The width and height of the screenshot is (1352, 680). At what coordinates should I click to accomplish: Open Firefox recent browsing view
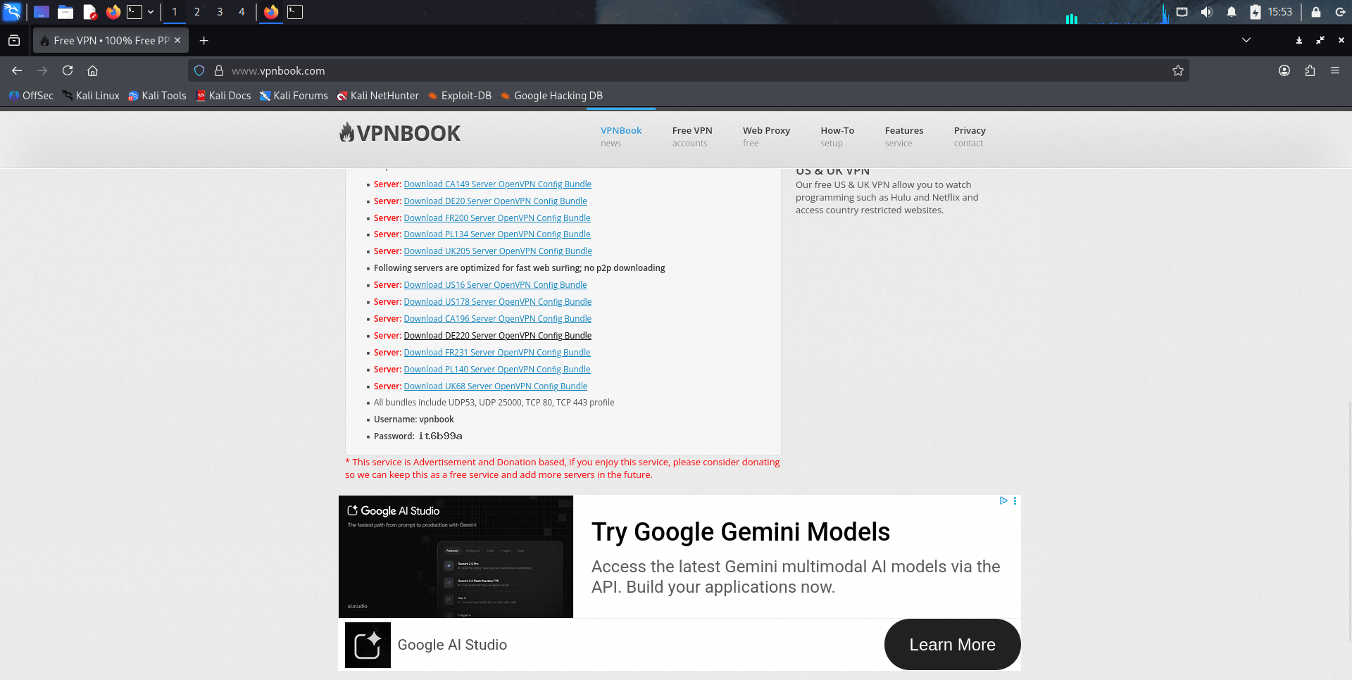[14, 41]
